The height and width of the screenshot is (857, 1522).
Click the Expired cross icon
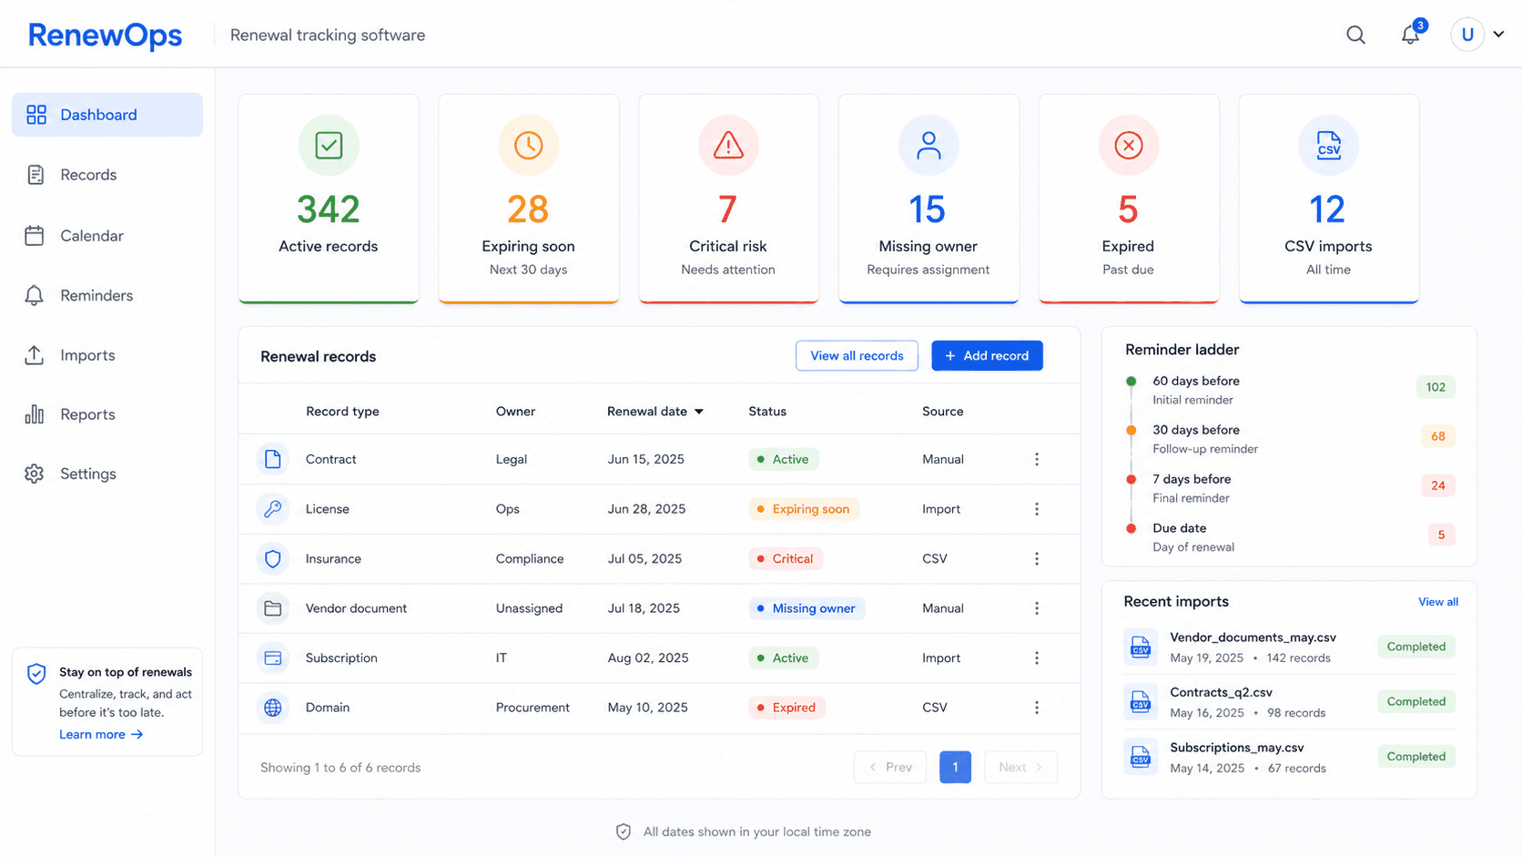click(x=1129, y=145)
